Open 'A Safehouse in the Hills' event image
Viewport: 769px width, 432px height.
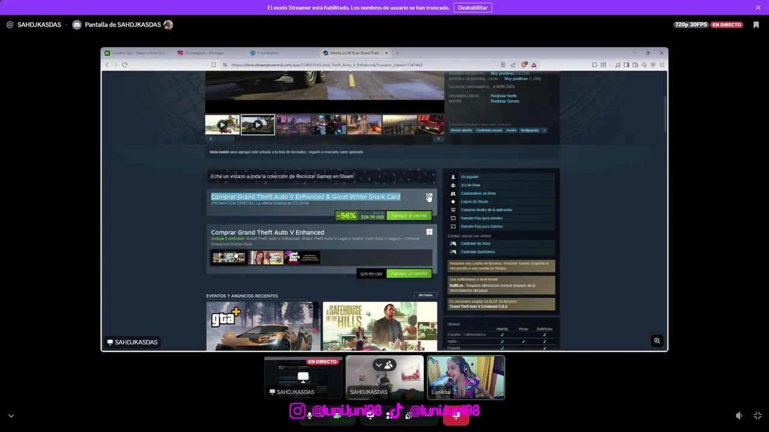380,326
